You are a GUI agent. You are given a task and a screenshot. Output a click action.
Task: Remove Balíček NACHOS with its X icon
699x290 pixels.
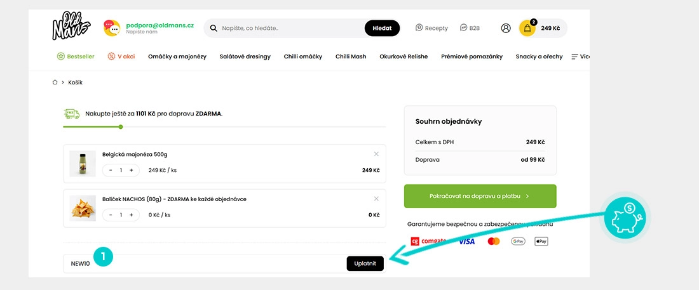[376, 199]
